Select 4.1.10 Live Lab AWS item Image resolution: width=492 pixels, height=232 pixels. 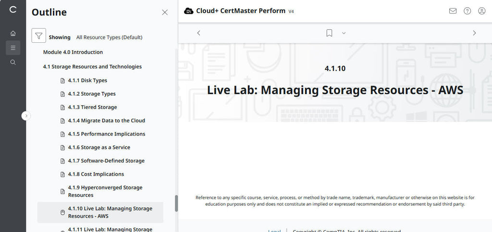[x=100, y=212]
